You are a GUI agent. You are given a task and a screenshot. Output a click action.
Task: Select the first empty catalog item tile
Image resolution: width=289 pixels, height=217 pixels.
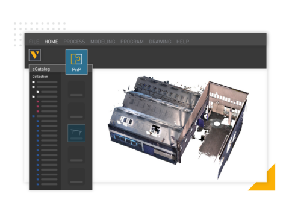click(76, 89)
